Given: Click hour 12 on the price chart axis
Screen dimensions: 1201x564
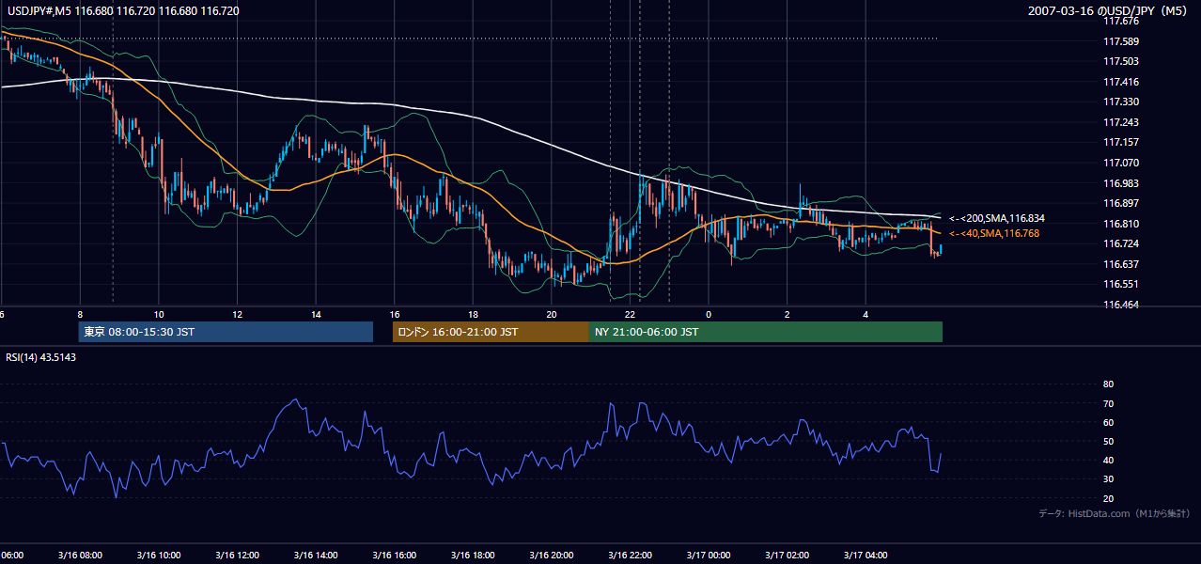Looking at the screenshot, I should click(x=237, y=314).
